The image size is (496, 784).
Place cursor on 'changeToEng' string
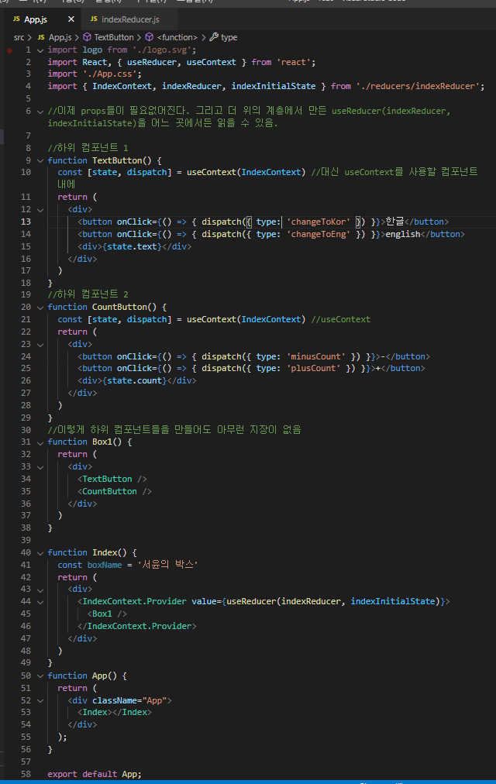click(x=319, y=234)
